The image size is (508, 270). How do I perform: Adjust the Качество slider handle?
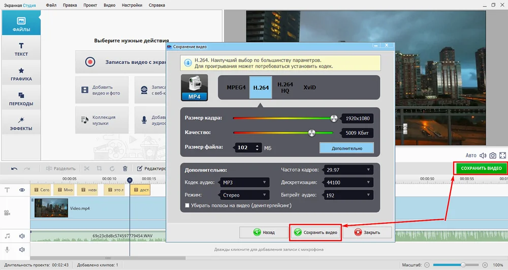[311, 133]
